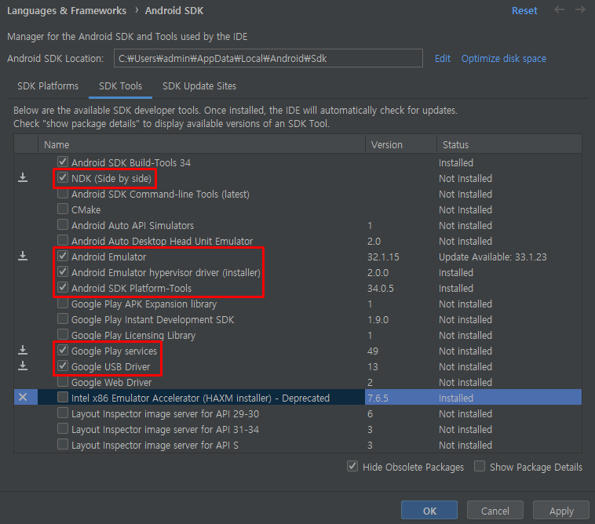The image size is (595, 524).
Task: Click the X remove icon beside Intel HAXM row
Action: [x=23, y=397]
